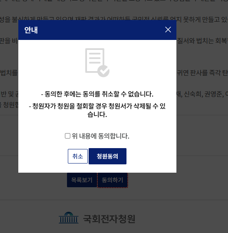Click the text 동의한 후에는 동의를 취소할 수 없습니다

click(99, 94)
